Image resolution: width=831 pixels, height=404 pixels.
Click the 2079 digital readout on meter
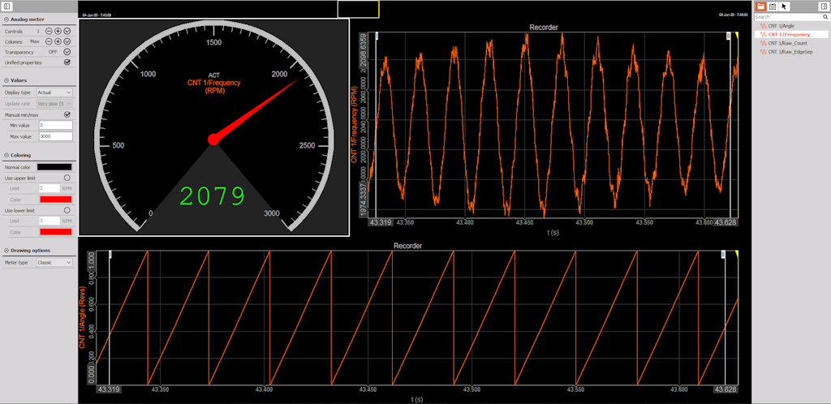coord(213,196)
